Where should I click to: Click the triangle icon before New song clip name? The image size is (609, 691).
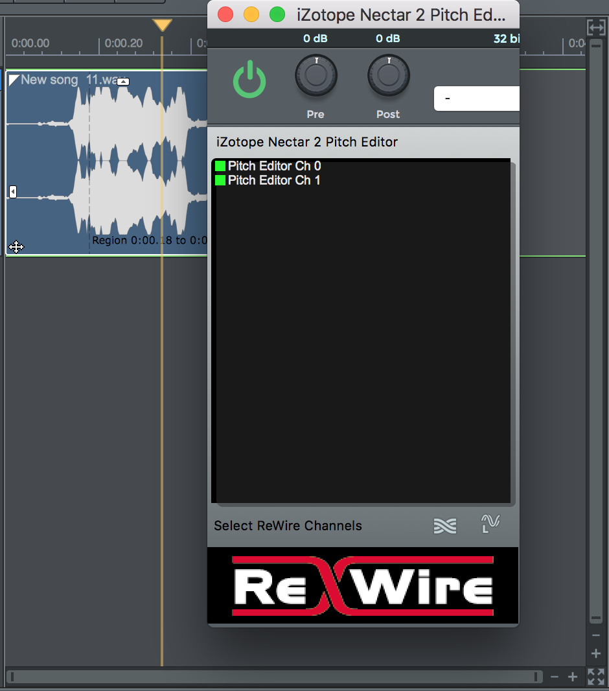[x=14, y=80]
